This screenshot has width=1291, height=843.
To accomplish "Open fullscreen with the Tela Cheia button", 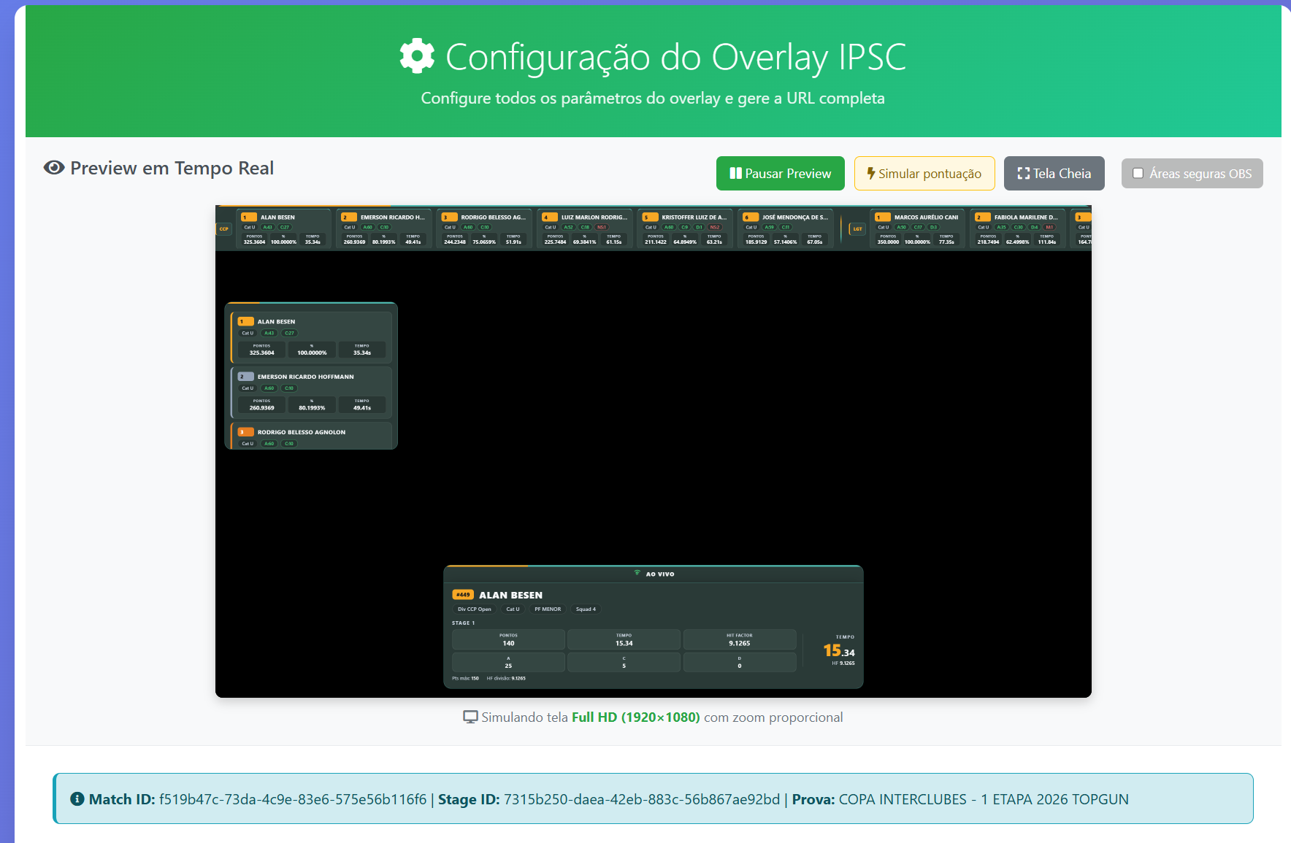I will (x=1054, y=174).
